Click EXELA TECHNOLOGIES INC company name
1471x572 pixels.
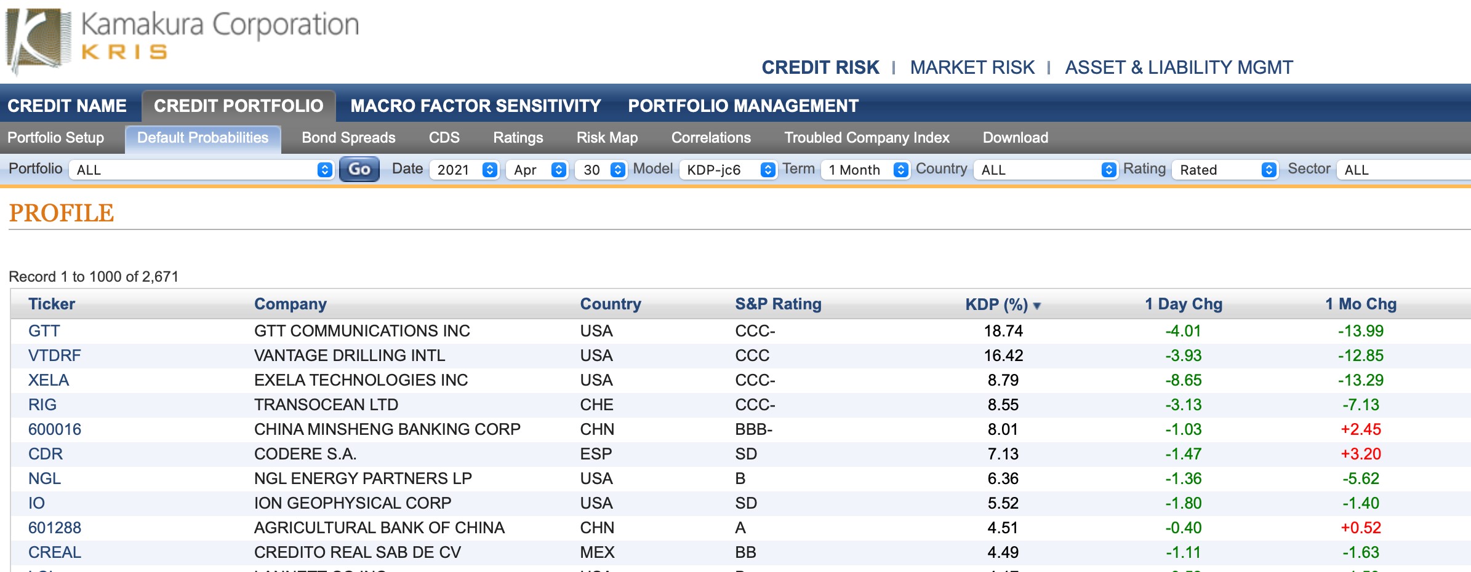click(361, 380)
